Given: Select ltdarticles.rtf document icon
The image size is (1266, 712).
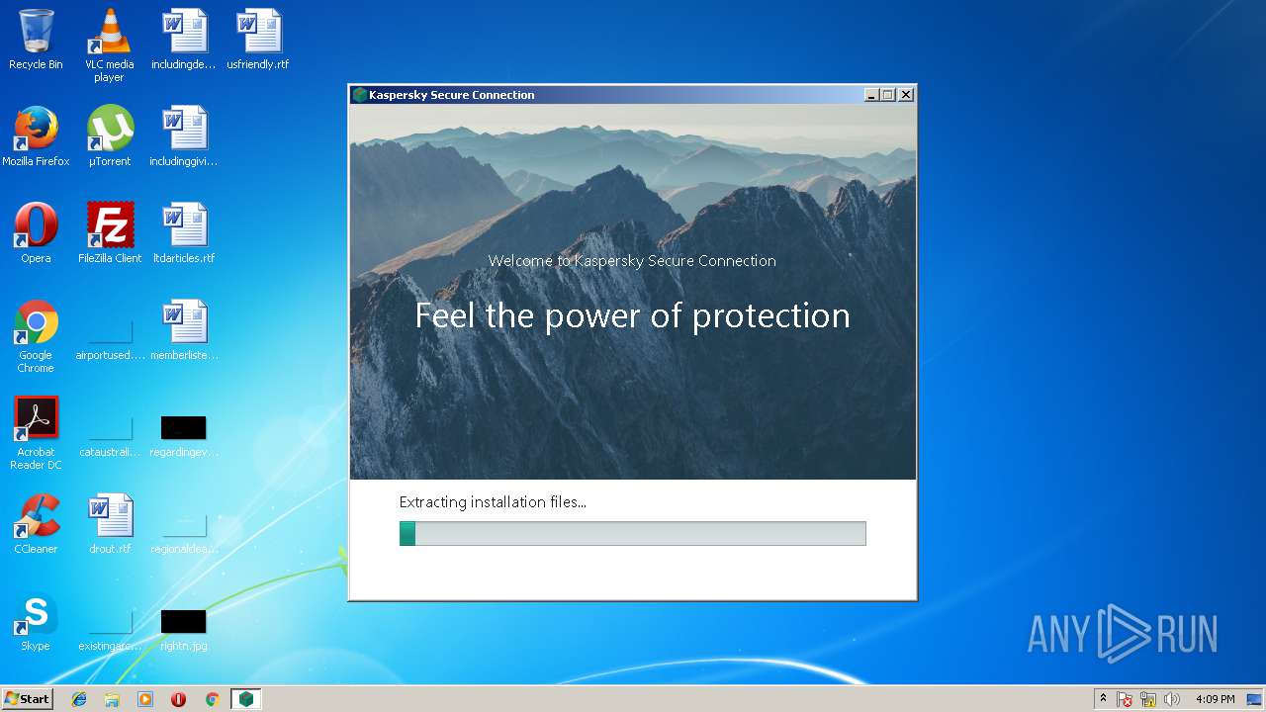Looking at the screenshot, I should pos(184,233).
